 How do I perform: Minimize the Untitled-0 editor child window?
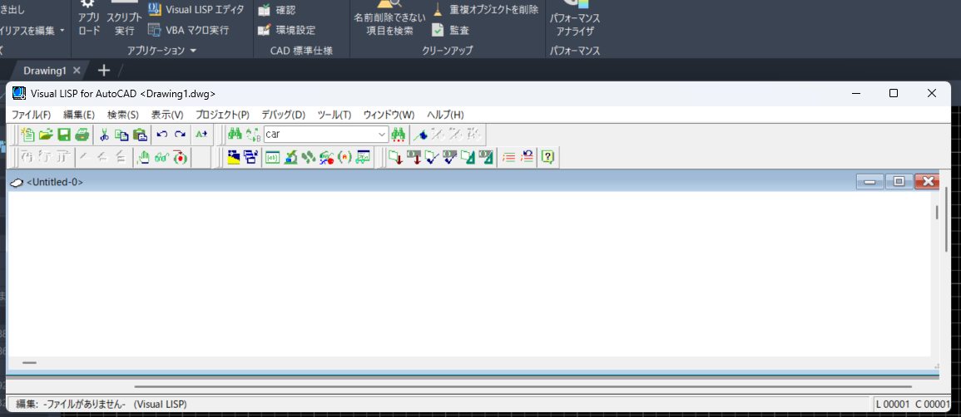point(870,182)
